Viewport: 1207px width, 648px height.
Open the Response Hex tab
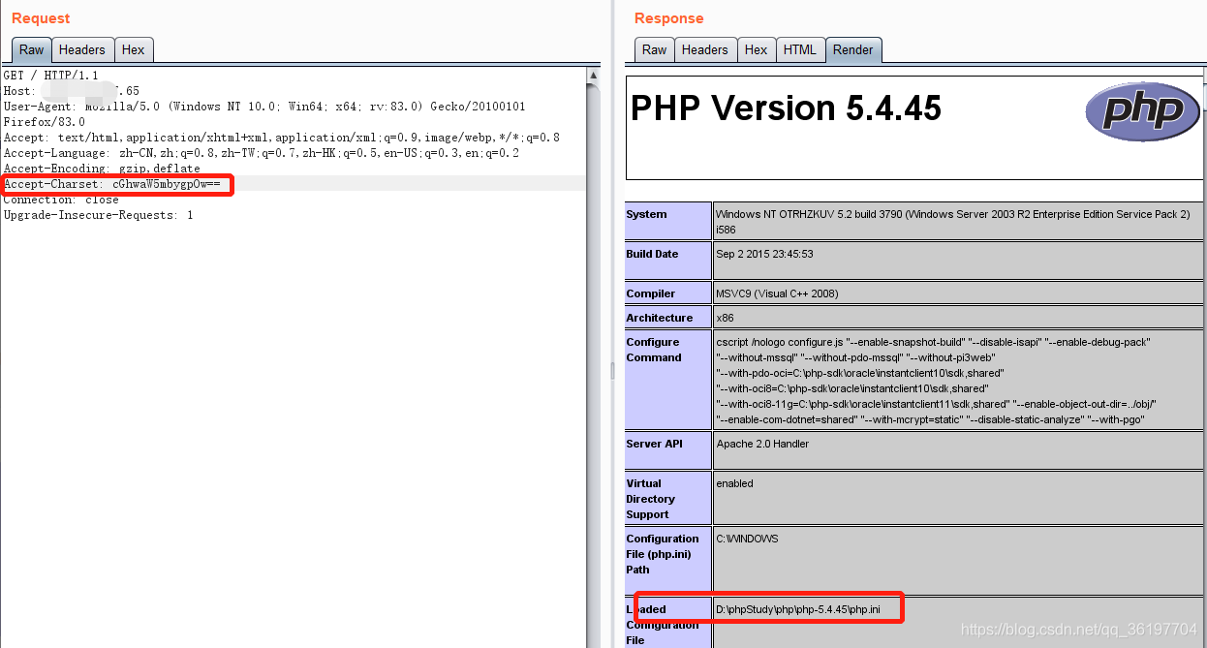(x=757, y=50)
